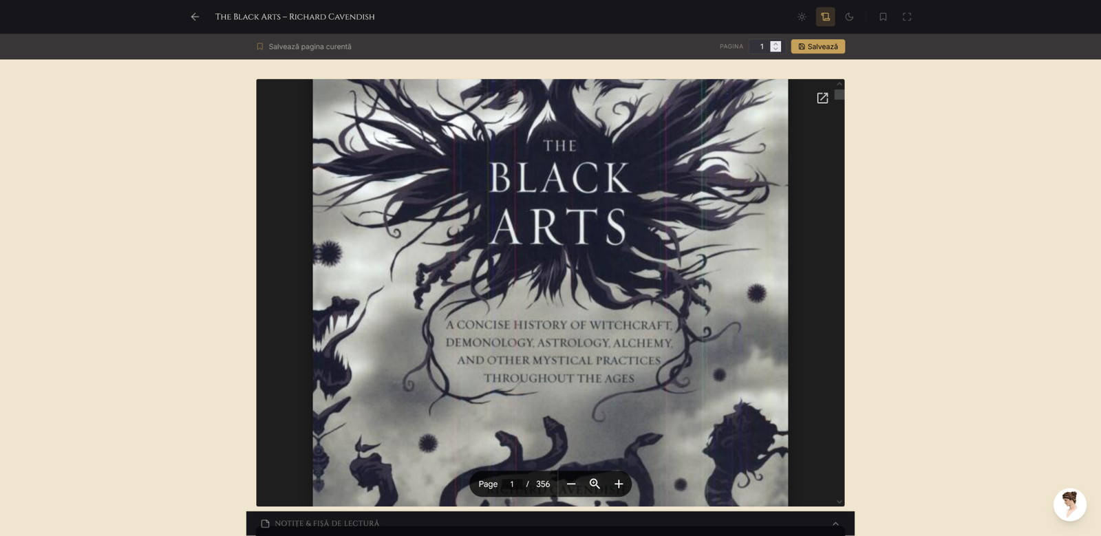Click the "PAGINA" label
The image size is (1101, 536).
(x=731, y=47)
